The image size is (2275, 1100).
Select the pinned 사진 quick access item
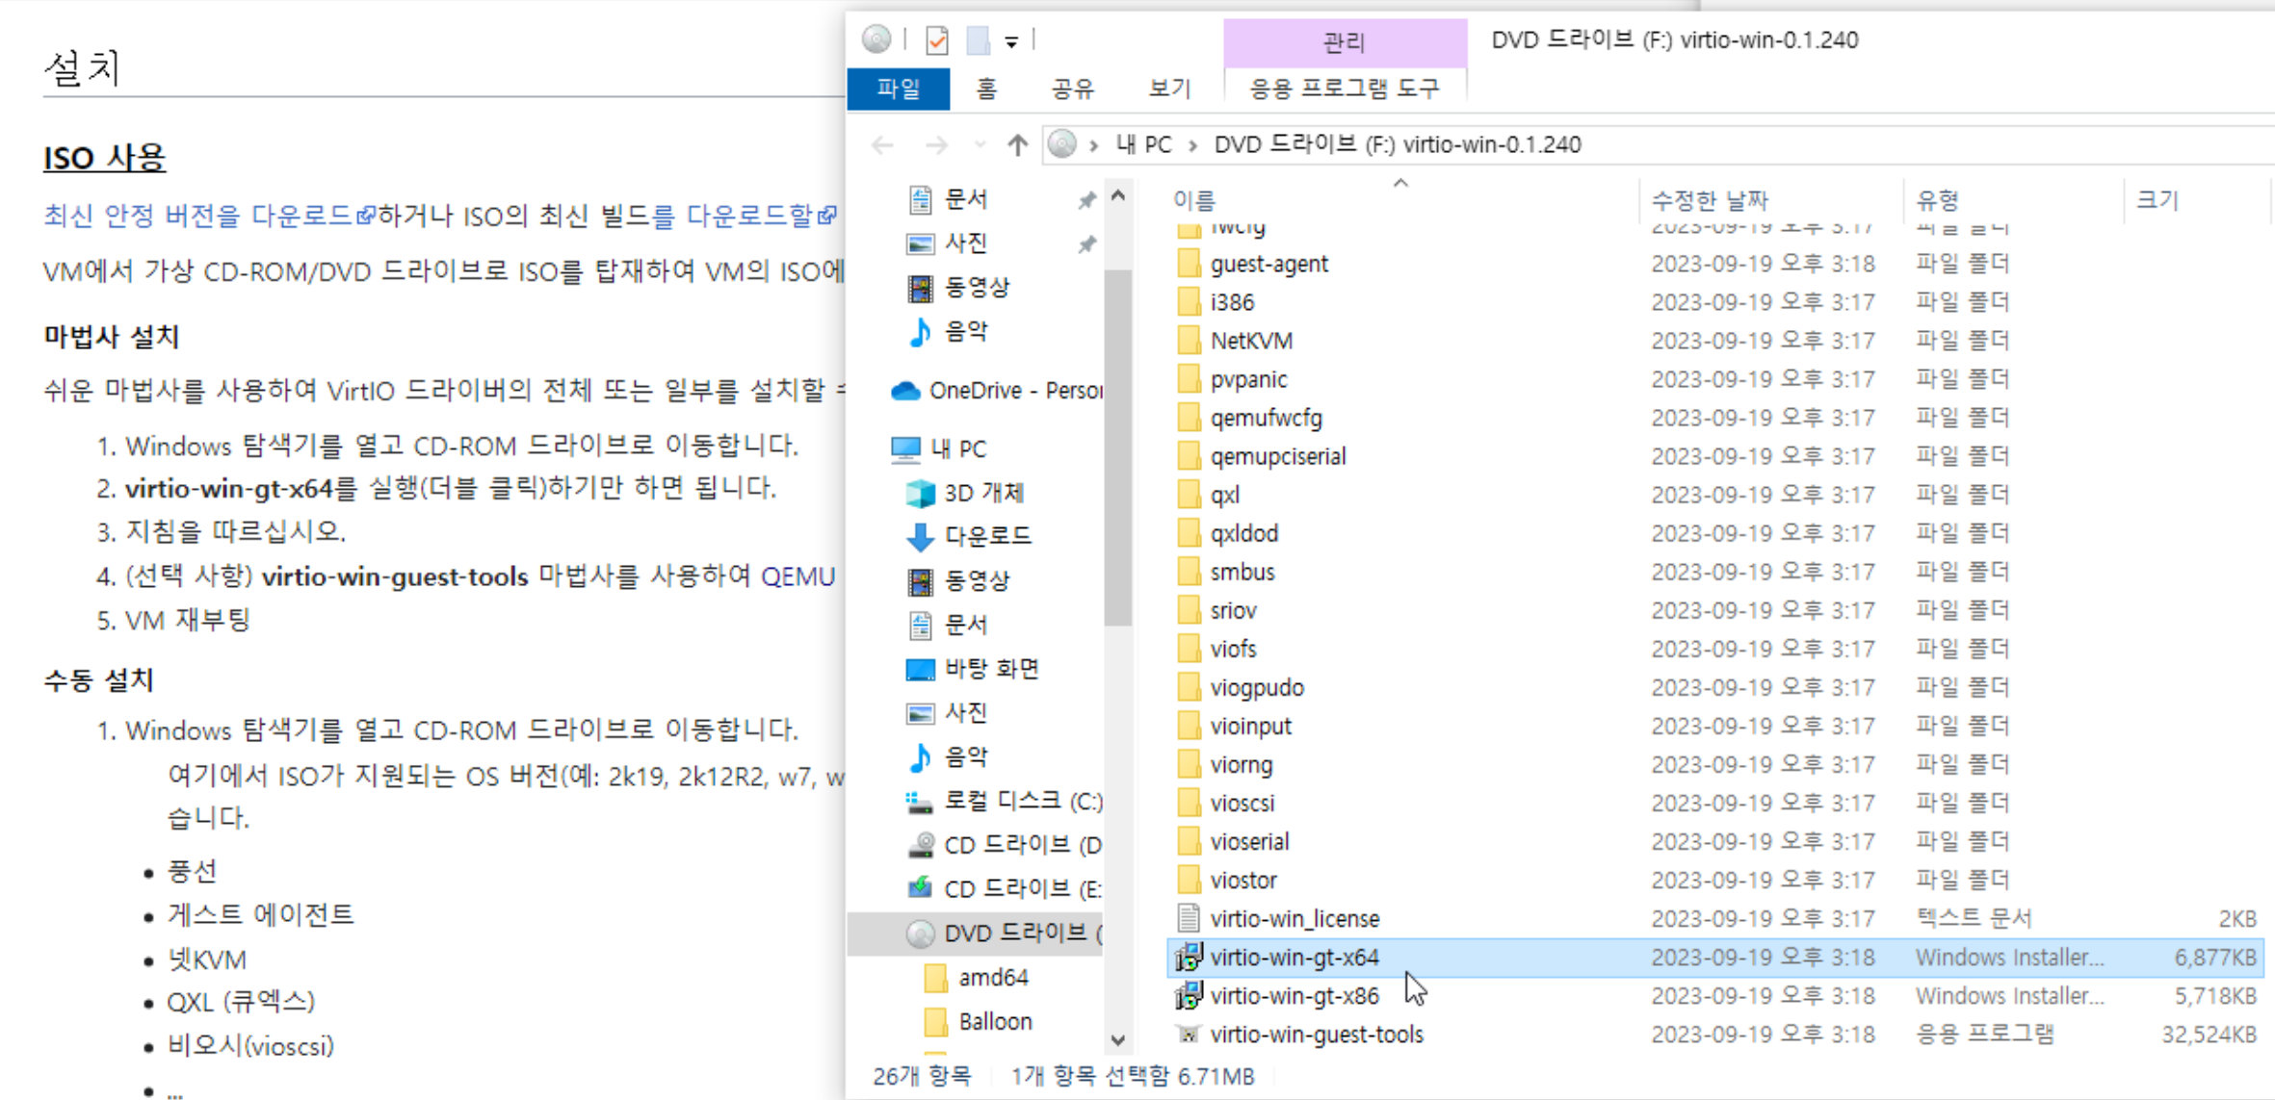(x=948, y=243)
